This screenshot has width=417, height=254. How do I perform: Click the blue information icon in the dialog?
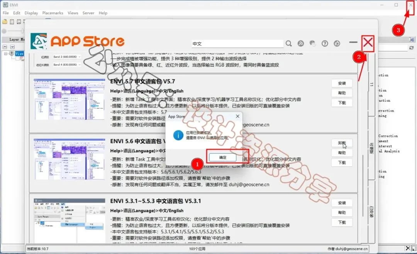point(178,135)
